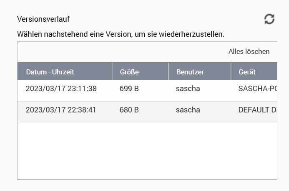289x191 pixels.
Task: Click divider between Benutzer and Gerät headers
Action: (231, 71)
